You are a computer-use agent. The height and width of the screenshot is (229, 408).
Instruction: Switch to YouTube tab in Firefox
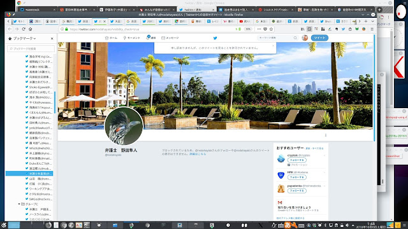[245, 21]
